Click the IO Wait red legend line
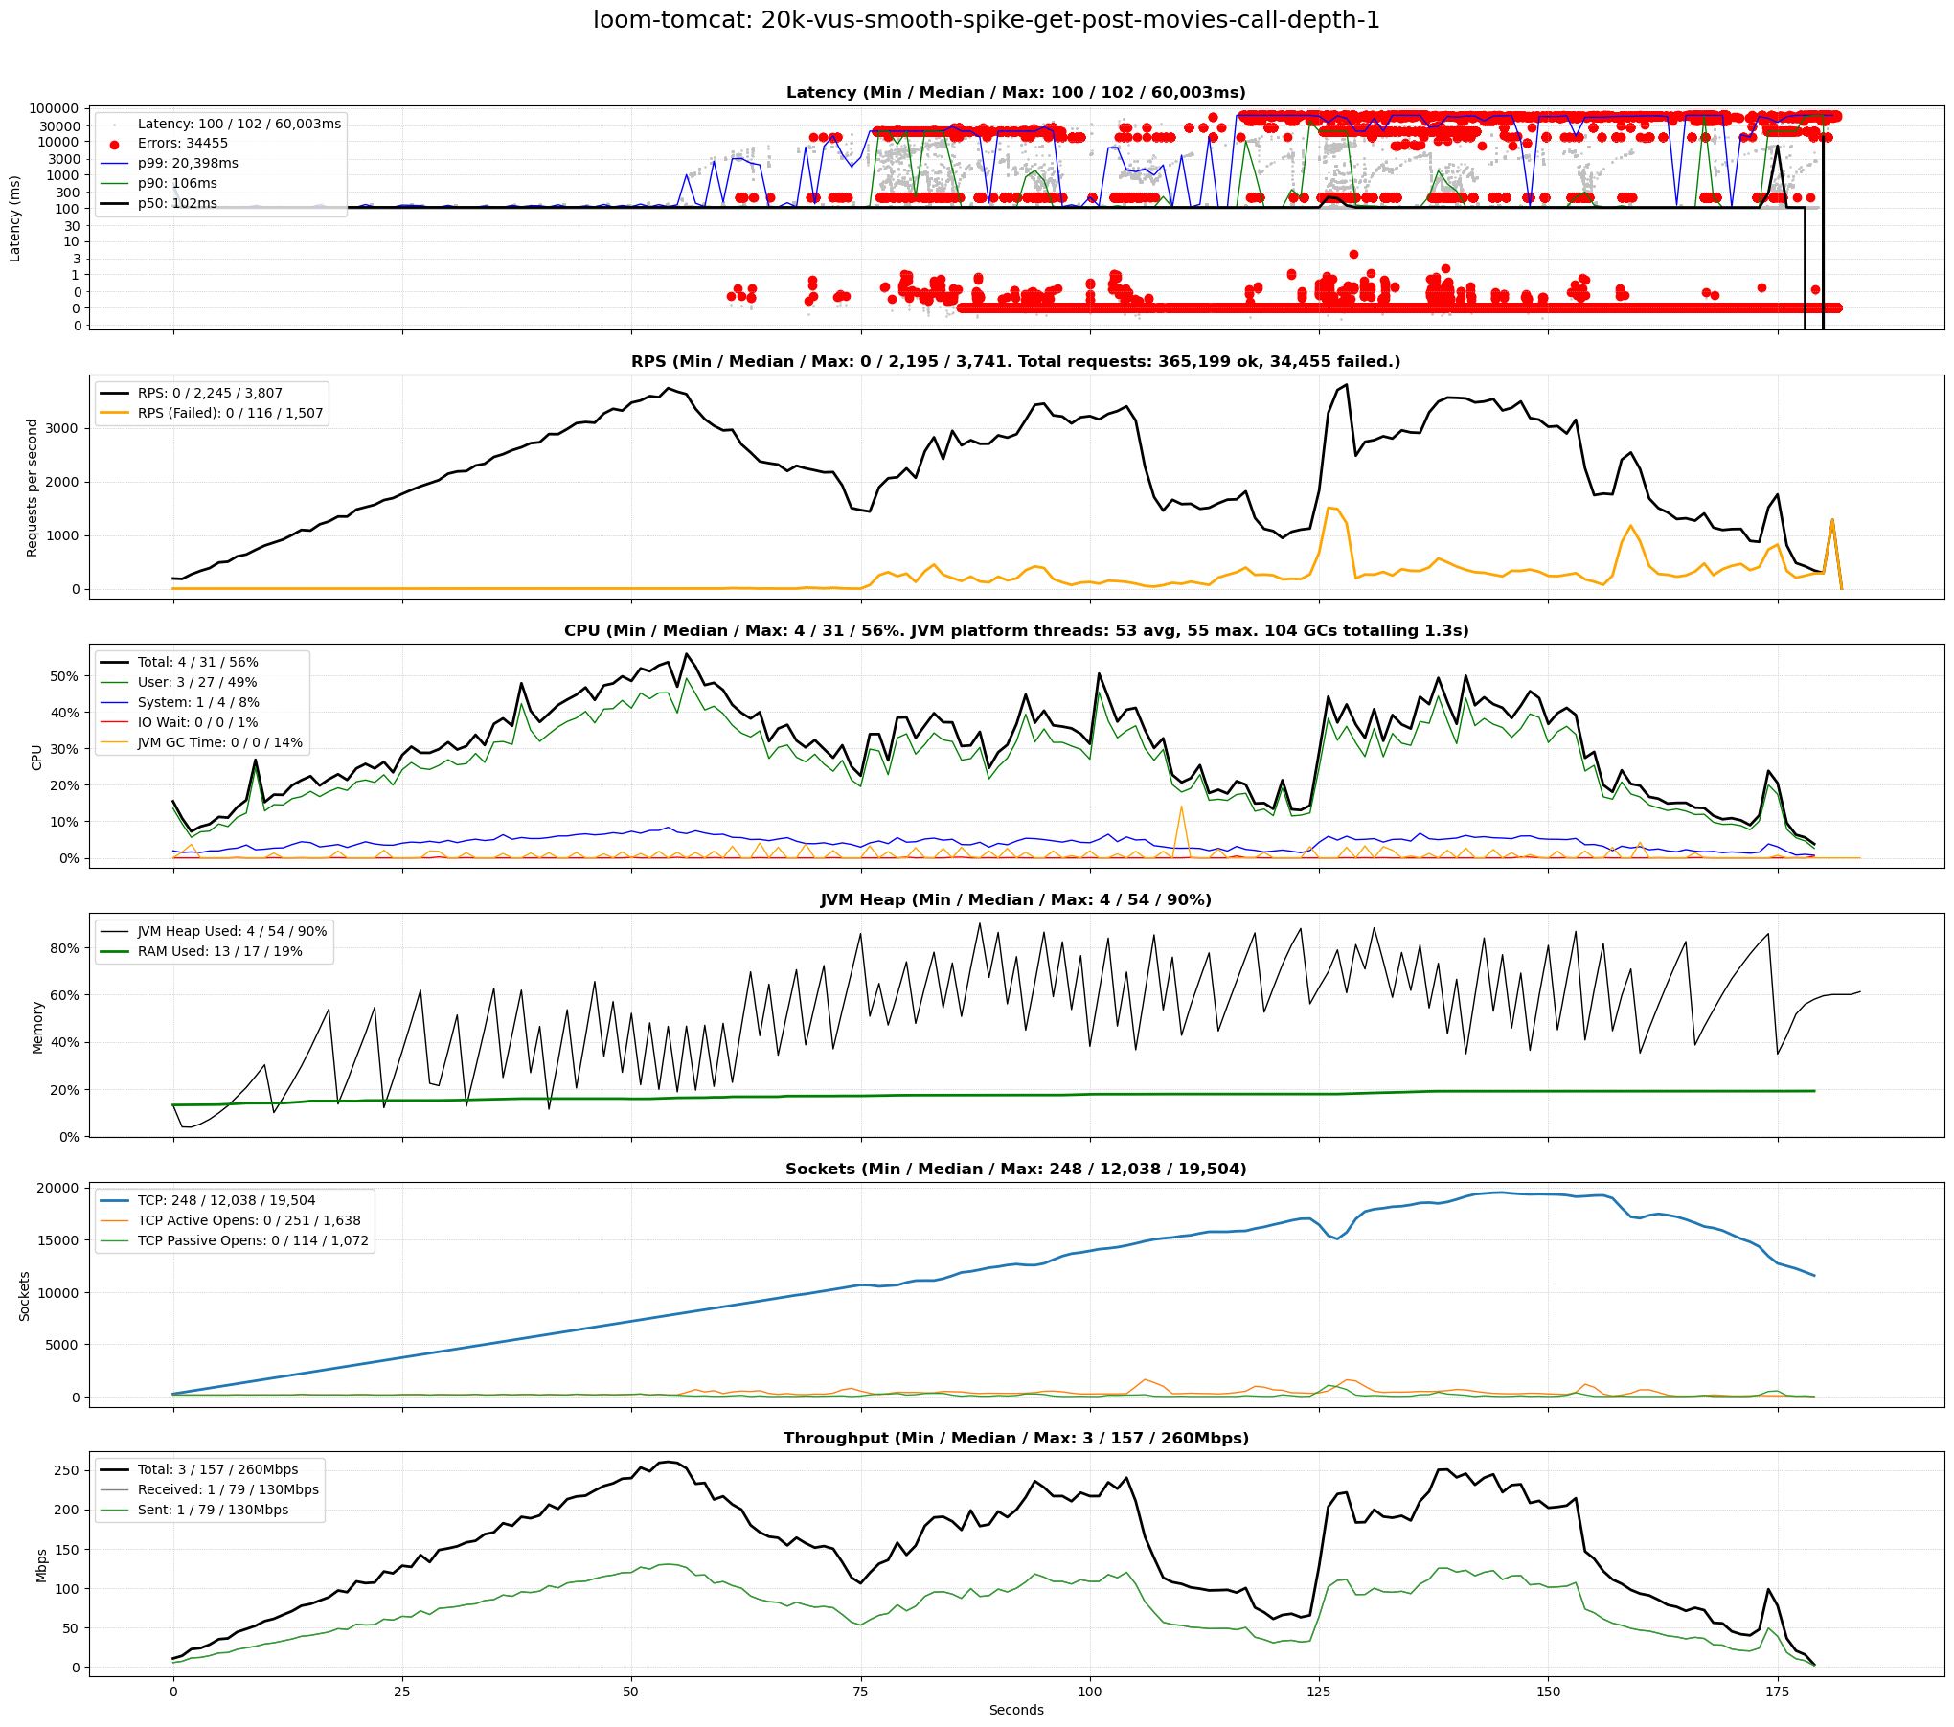 (114, 723)
